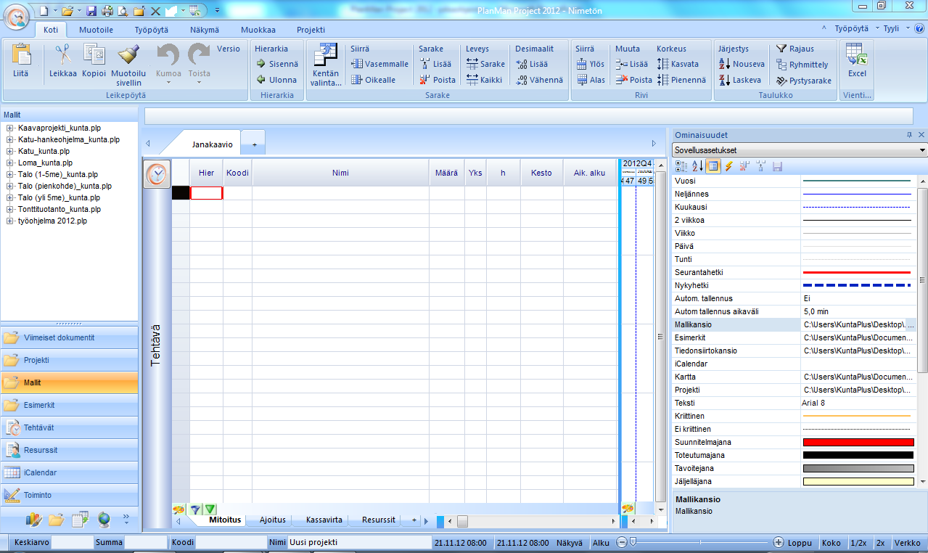Click the Rajaus filter funnel
Screen dimensions: 928x553
click(781, 49)
